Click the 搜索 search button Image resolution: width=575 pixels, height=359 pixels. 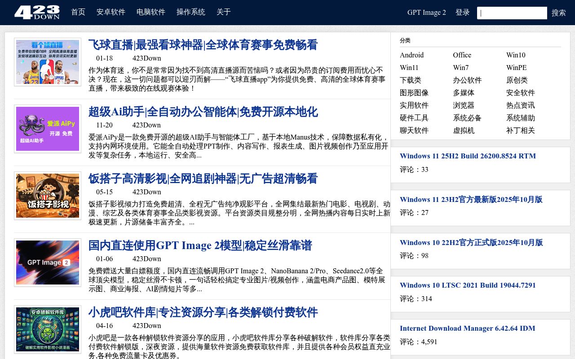pyautogui.click(x=559, y=13)
